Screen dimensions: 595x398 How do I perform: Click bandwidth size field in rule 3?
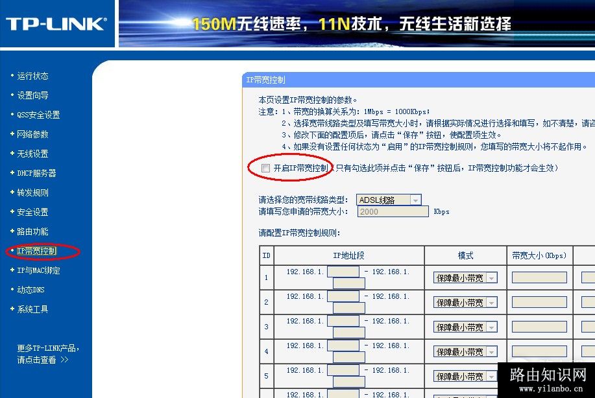click(539, 327)
